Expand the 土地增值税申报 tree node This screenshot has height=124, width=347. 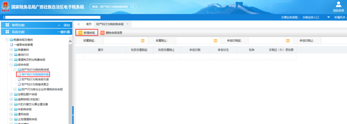11,119
